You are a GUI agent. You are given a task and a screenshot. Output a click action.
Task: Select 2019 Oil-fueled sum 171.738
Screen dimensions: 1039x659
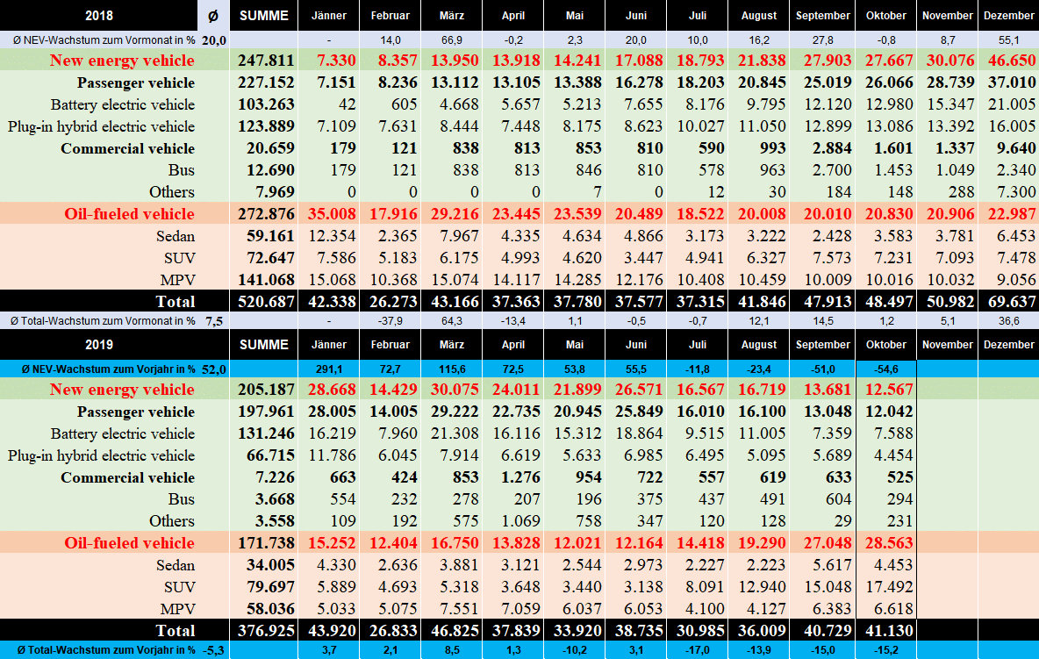coord(266,543)
